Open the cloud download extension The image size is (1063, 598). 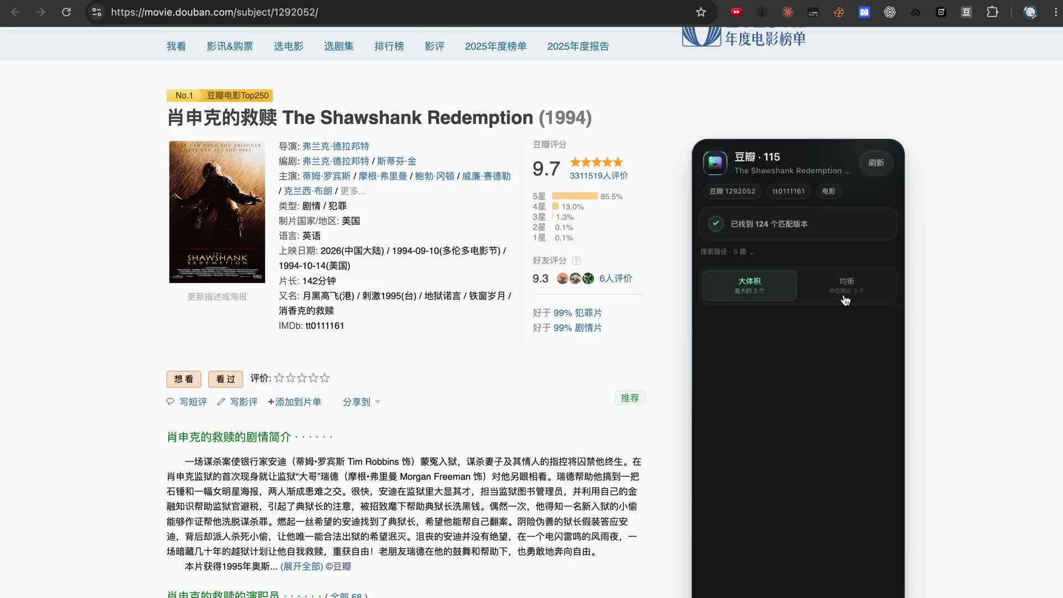pyautogui.click(x=915, y=12)
